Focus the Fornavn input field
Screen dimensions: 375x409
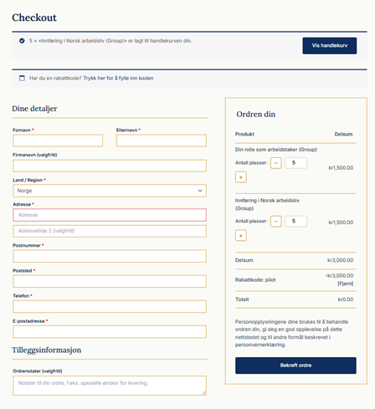[58, 141]
